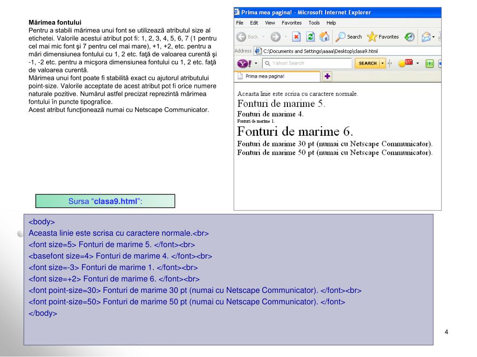Screen dimensions: 477x357
Task: Click the Yahoo toolbar resize grip
Action: 390,63
